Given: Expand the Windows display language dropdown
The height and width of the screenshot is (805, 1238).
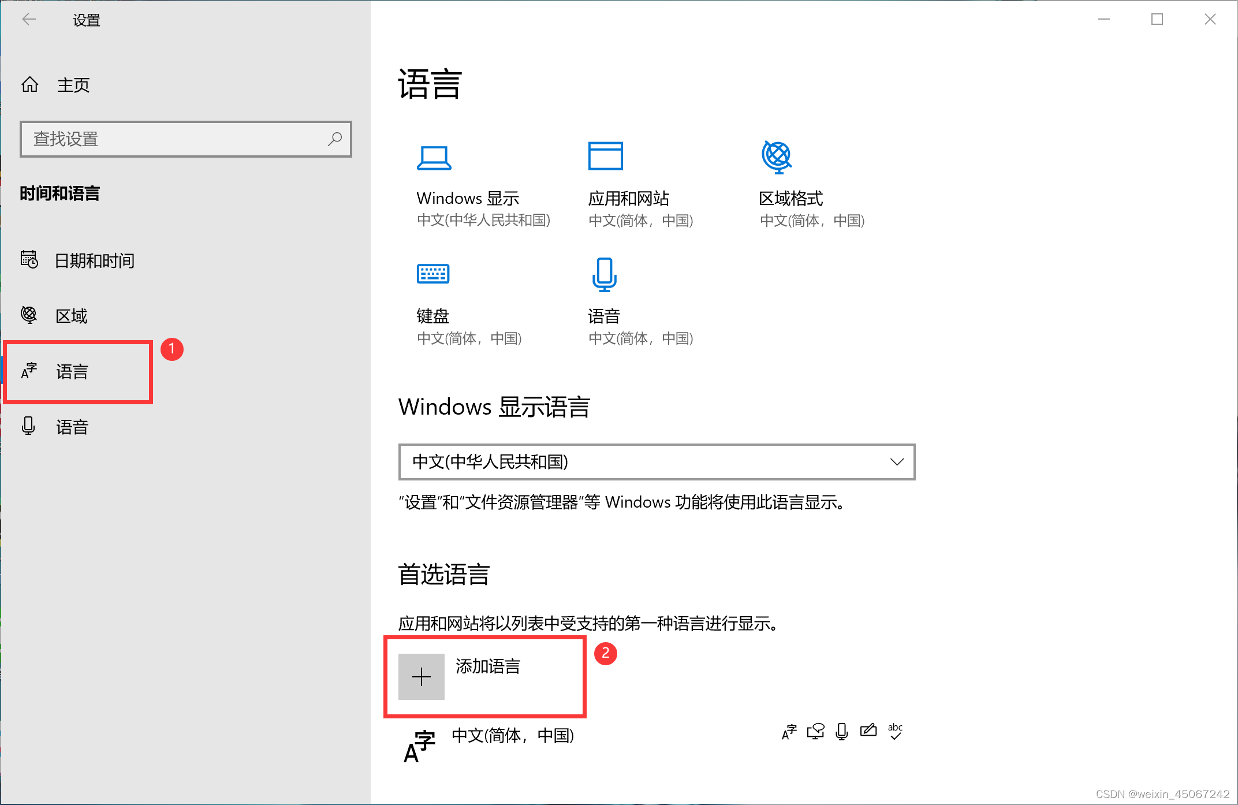Looking at the screenshot, I should tap(656, 462).
